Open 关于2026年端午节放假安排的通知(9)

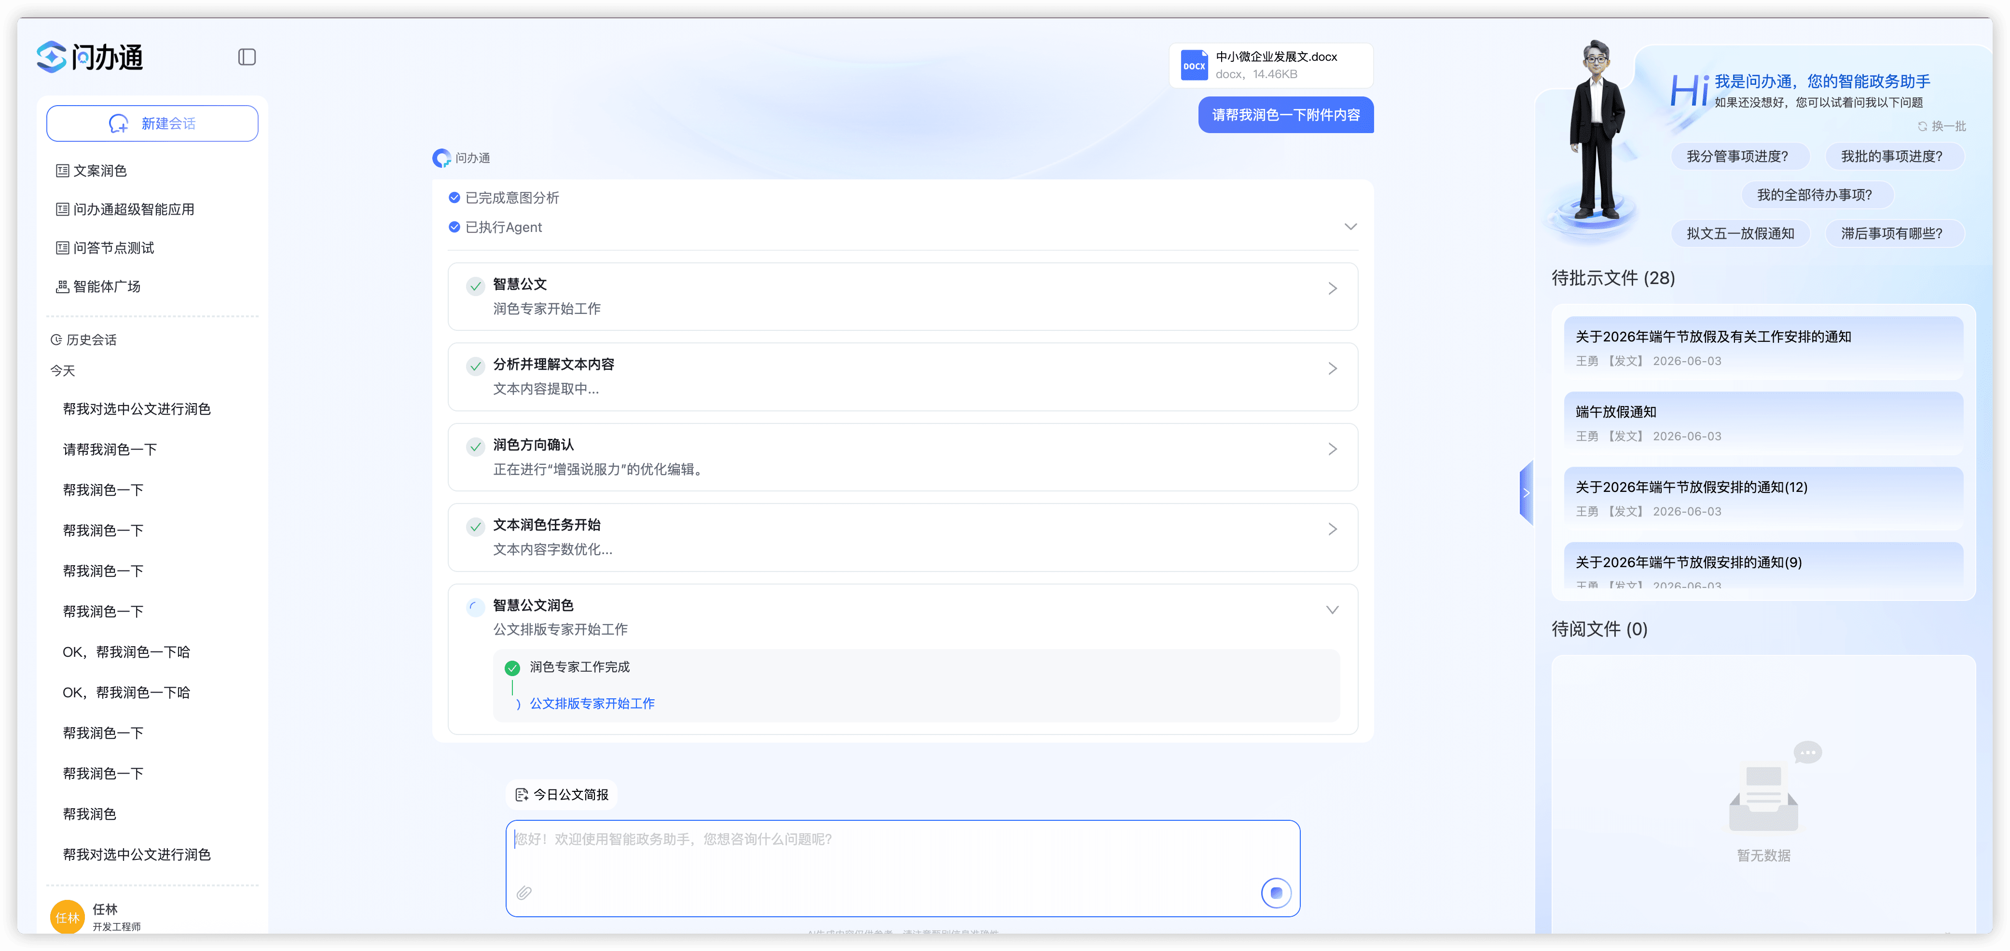1763,566
